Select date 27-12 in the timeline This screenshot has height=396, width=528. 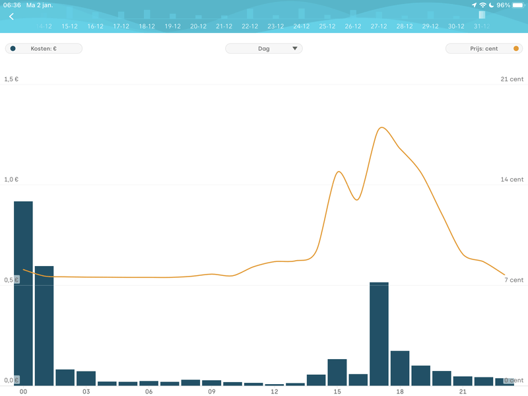378,26
